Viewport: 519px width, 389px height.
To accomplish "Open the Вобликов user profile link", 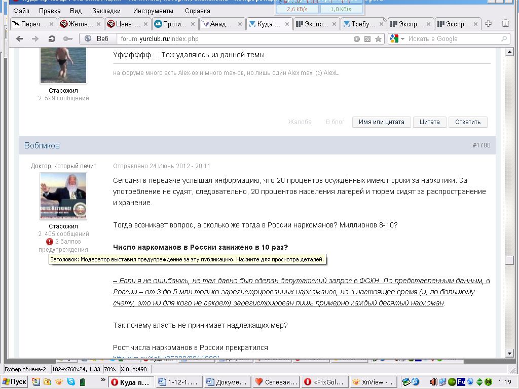I will click(42, 145).
